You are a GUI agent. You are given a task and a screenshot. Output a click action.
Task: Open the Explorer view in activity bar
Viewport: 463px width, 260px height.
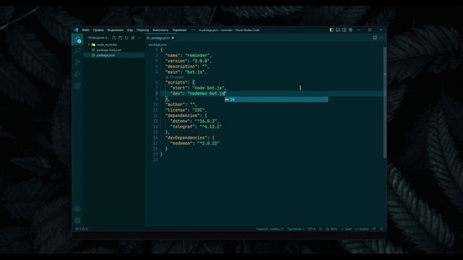pyautogui.click(x=77, y=40)
